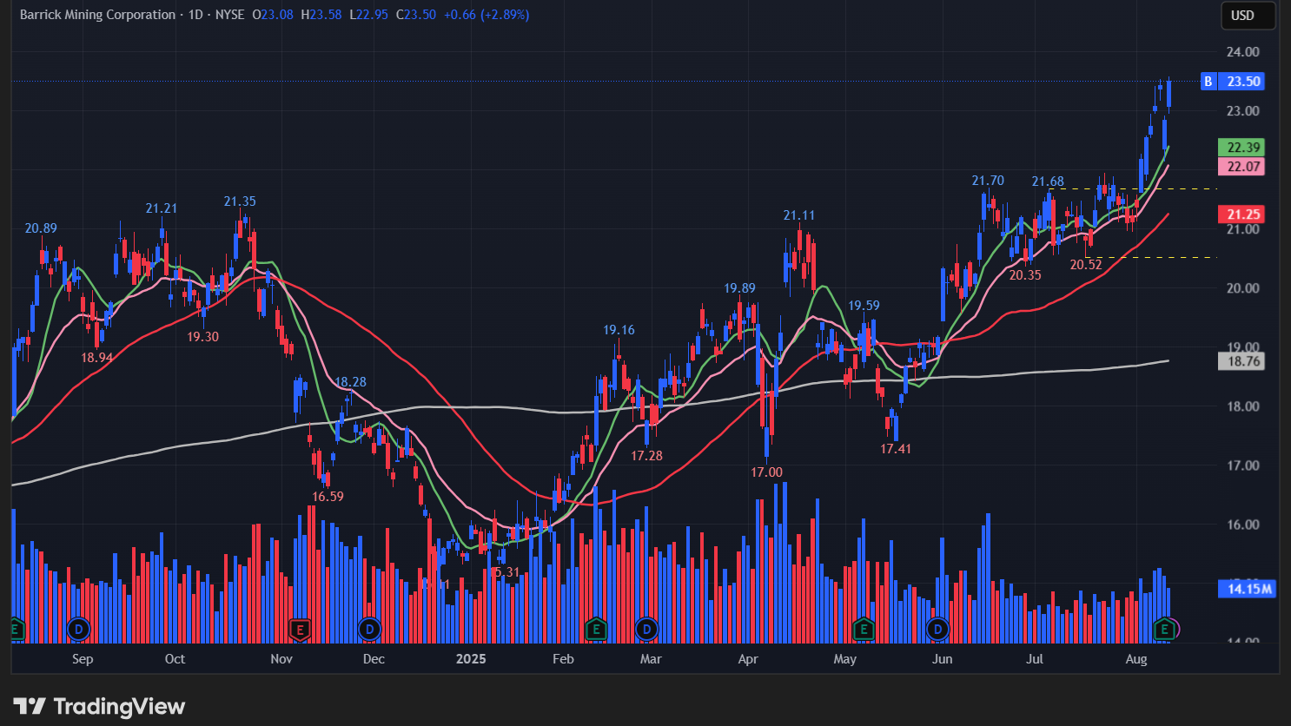Click the Sep label on time axis

[x=83, y=659]
